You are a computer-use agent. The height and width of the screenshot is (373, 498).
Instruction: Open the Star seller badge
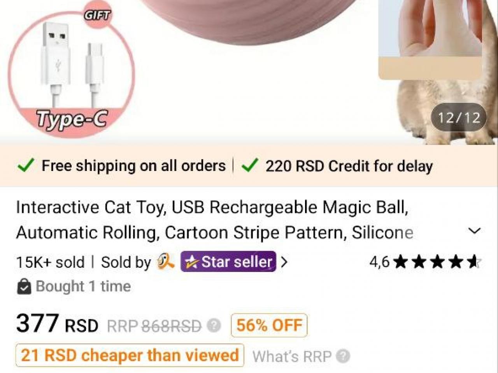[x=228, y=261]
